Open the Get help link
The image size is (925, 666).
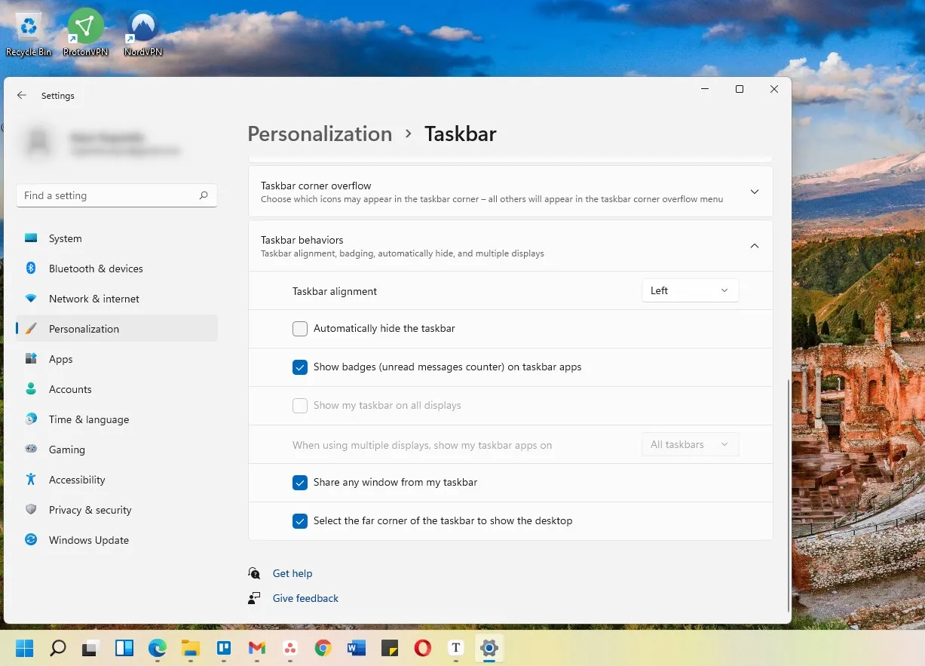pyautogui.click(x=293, y=573)
